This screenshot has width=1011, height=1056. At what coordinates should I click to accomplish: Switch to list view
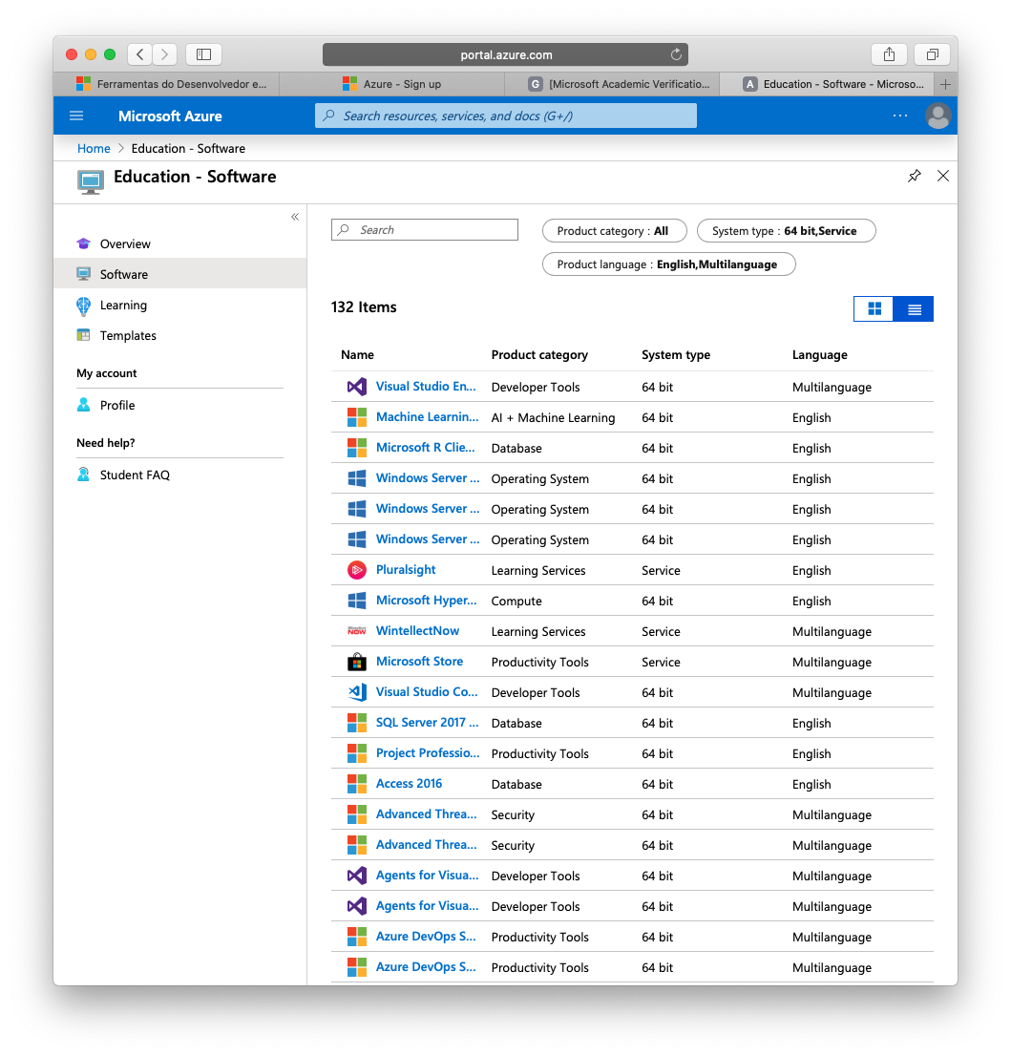[914, 309]
